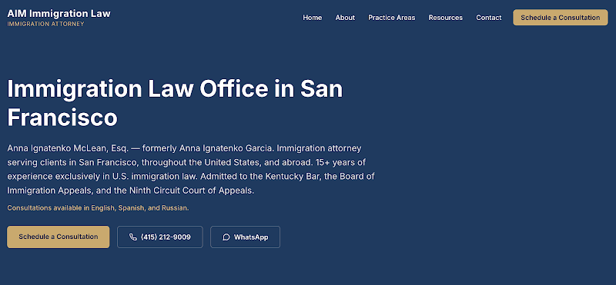Screen dimensions: 616x285
Task: Click the phone handset icon
Action: tap(133, 237)
